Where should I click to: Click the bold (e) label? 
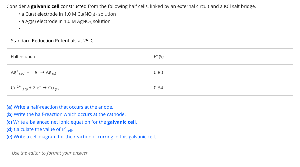9,137
